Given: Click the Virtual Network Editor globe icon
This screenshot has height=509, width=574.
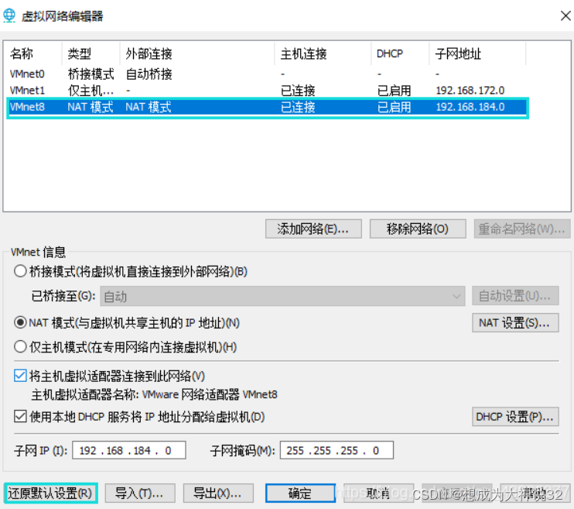Looking at the screenshot, I should pyautogui.click(x=9, y=15).
